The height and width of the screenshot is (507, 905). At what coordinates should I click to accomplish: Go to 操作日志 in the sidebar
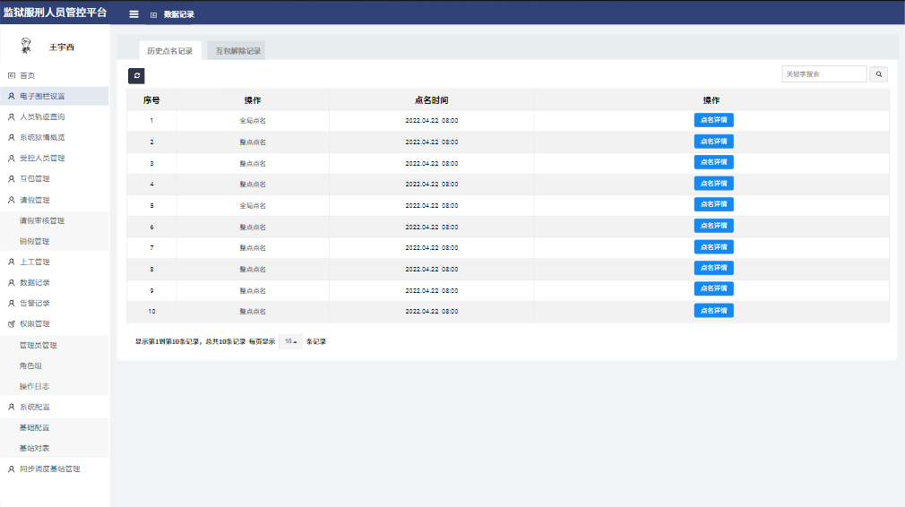click(x=34, y=386)
